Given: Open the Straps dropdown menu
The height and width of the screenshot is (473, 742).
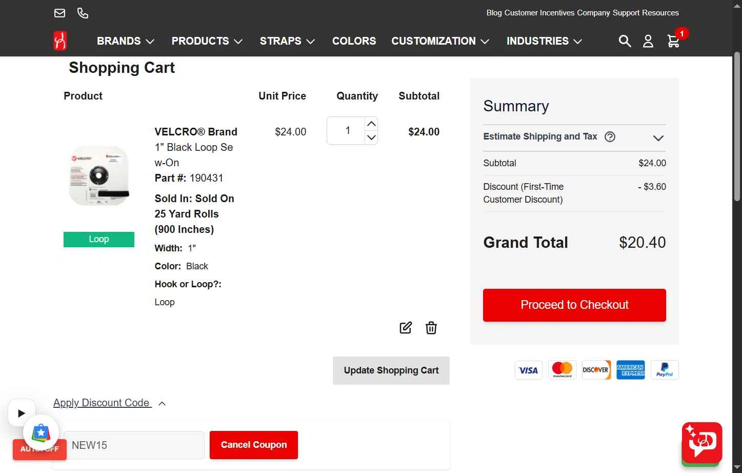Looking at the screenshot, I should pos(287,41).
